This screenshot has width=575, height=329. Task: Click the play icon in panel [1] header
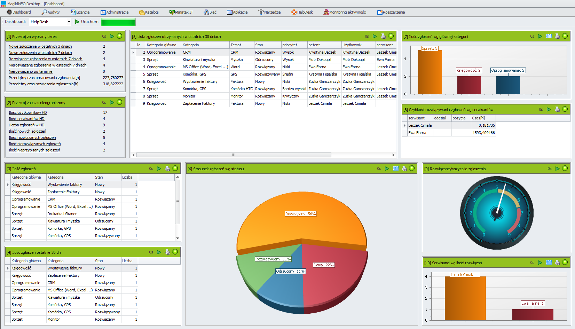point(112,36)
